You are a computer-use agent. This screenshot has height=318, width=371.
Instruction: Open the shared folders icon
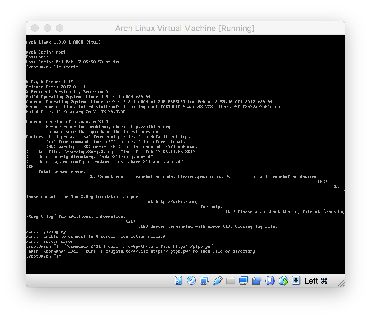[x=231, y=281]
